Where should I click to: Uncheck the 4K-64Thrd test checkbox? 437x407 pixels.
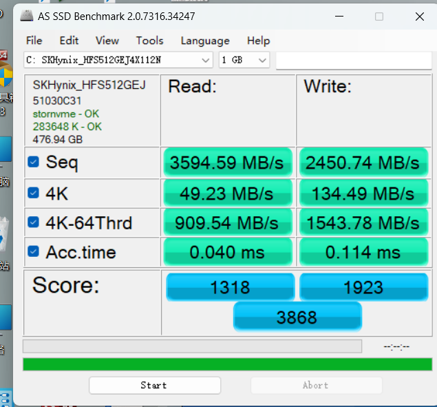(x=33, y=222)
